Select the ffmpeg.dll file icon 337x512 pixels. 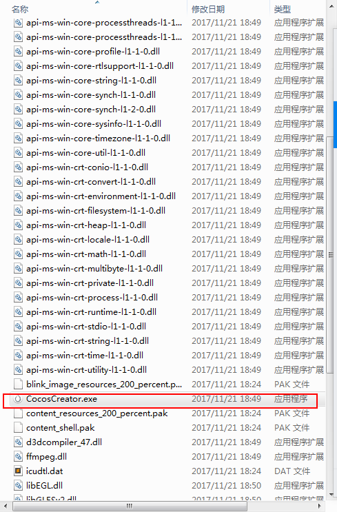point(18,456)
